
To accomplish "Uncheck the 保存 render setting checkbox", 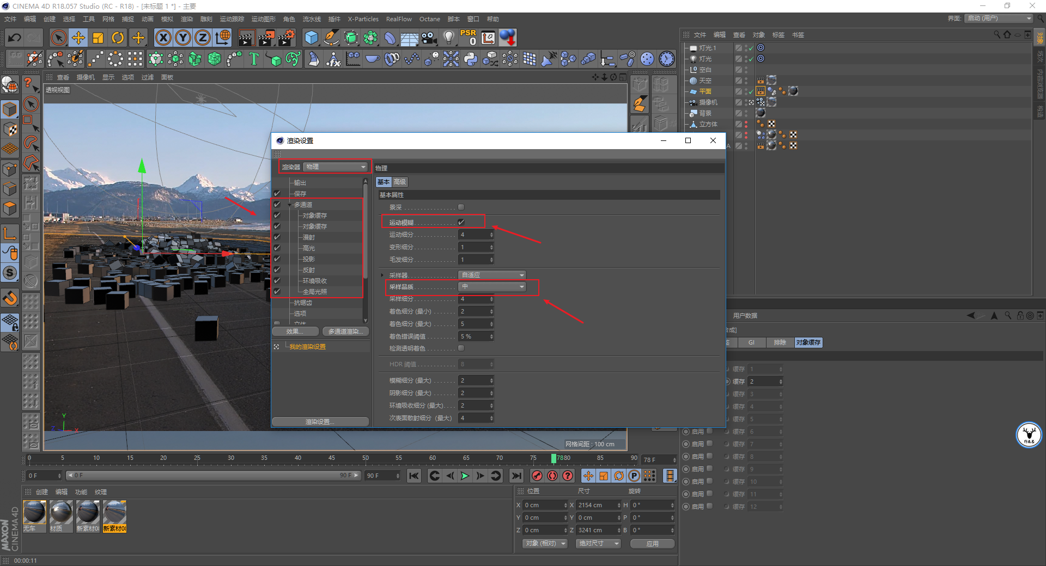I will point(277,194).
